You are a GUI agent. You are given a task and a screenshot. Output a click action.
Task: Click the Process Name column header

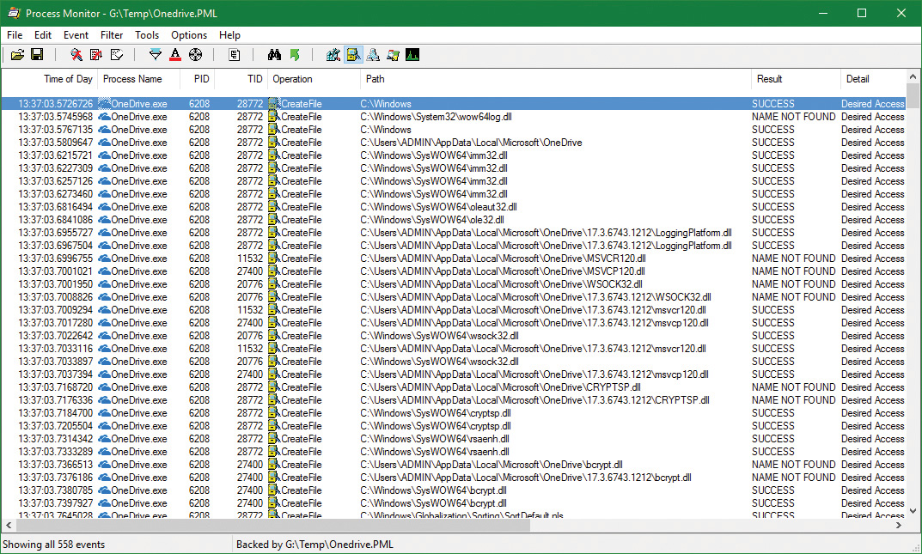point(132,79)
